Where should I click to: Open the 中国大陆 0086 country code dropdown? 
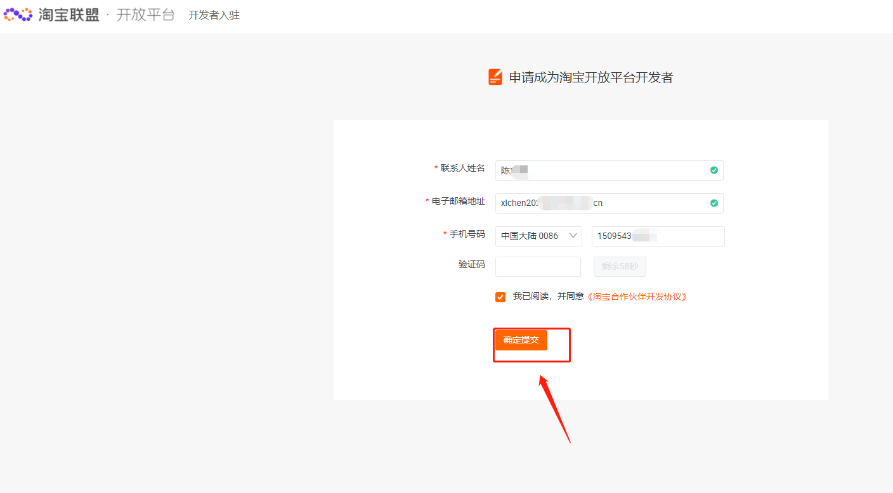click(538, 236)
